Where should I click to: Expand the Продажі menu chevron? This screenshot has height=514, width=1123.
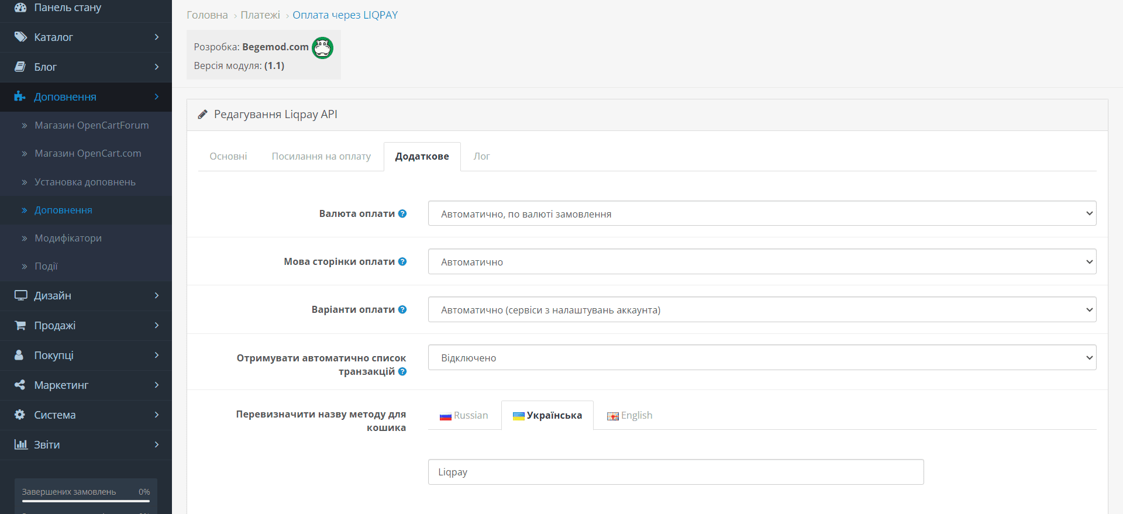(x=157, y=325)
